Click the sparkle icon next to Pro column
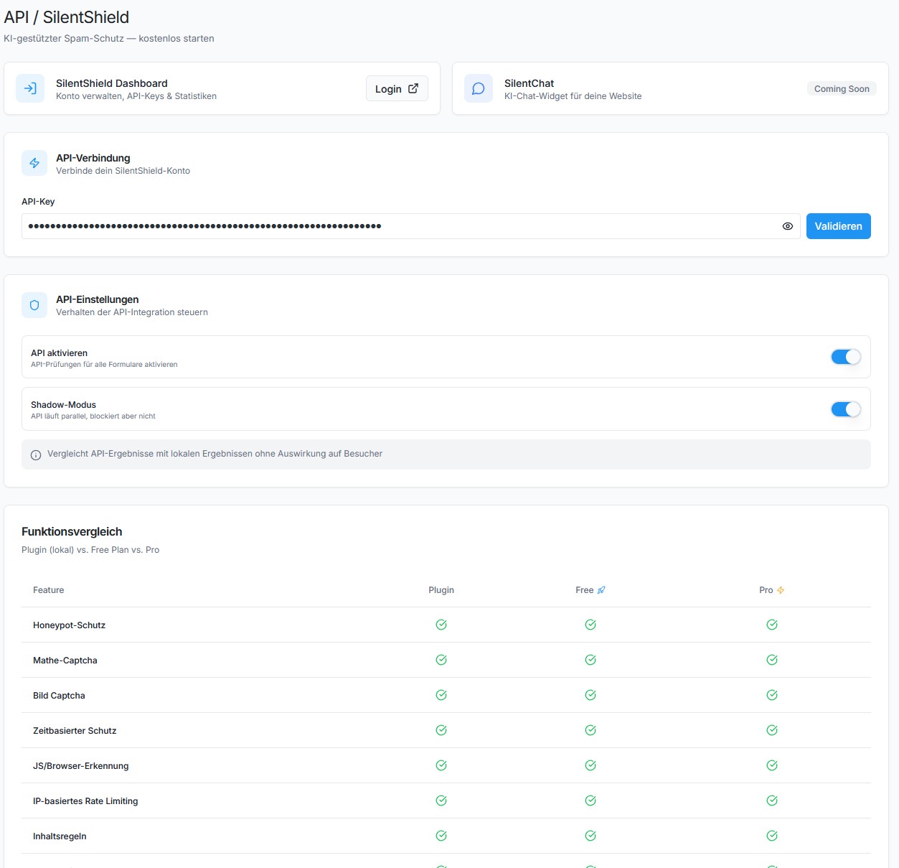Image resolution: width=899 pixels, height=868 pixels. pos(781,589)
